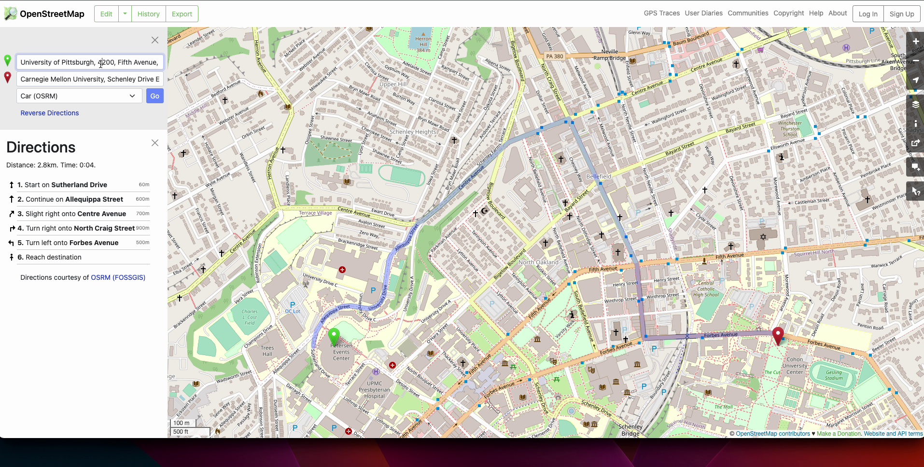
Task: Zoom out of the map
Action: (915, 60)
